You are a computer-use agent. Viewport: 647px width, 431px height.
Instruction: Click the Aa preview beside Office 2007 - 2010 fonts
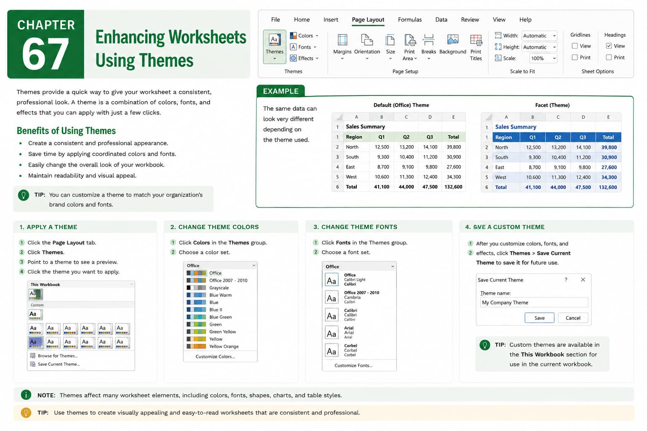332,298
